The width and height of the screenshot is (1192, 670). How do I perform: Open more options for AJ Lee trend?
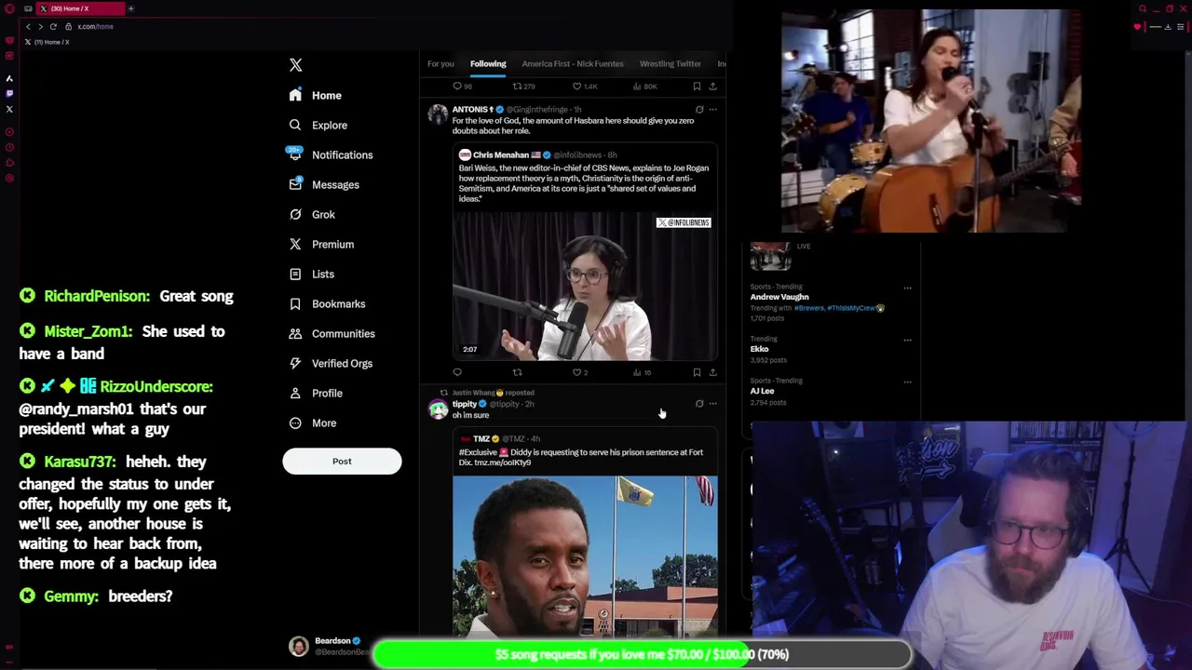(907, 382)
